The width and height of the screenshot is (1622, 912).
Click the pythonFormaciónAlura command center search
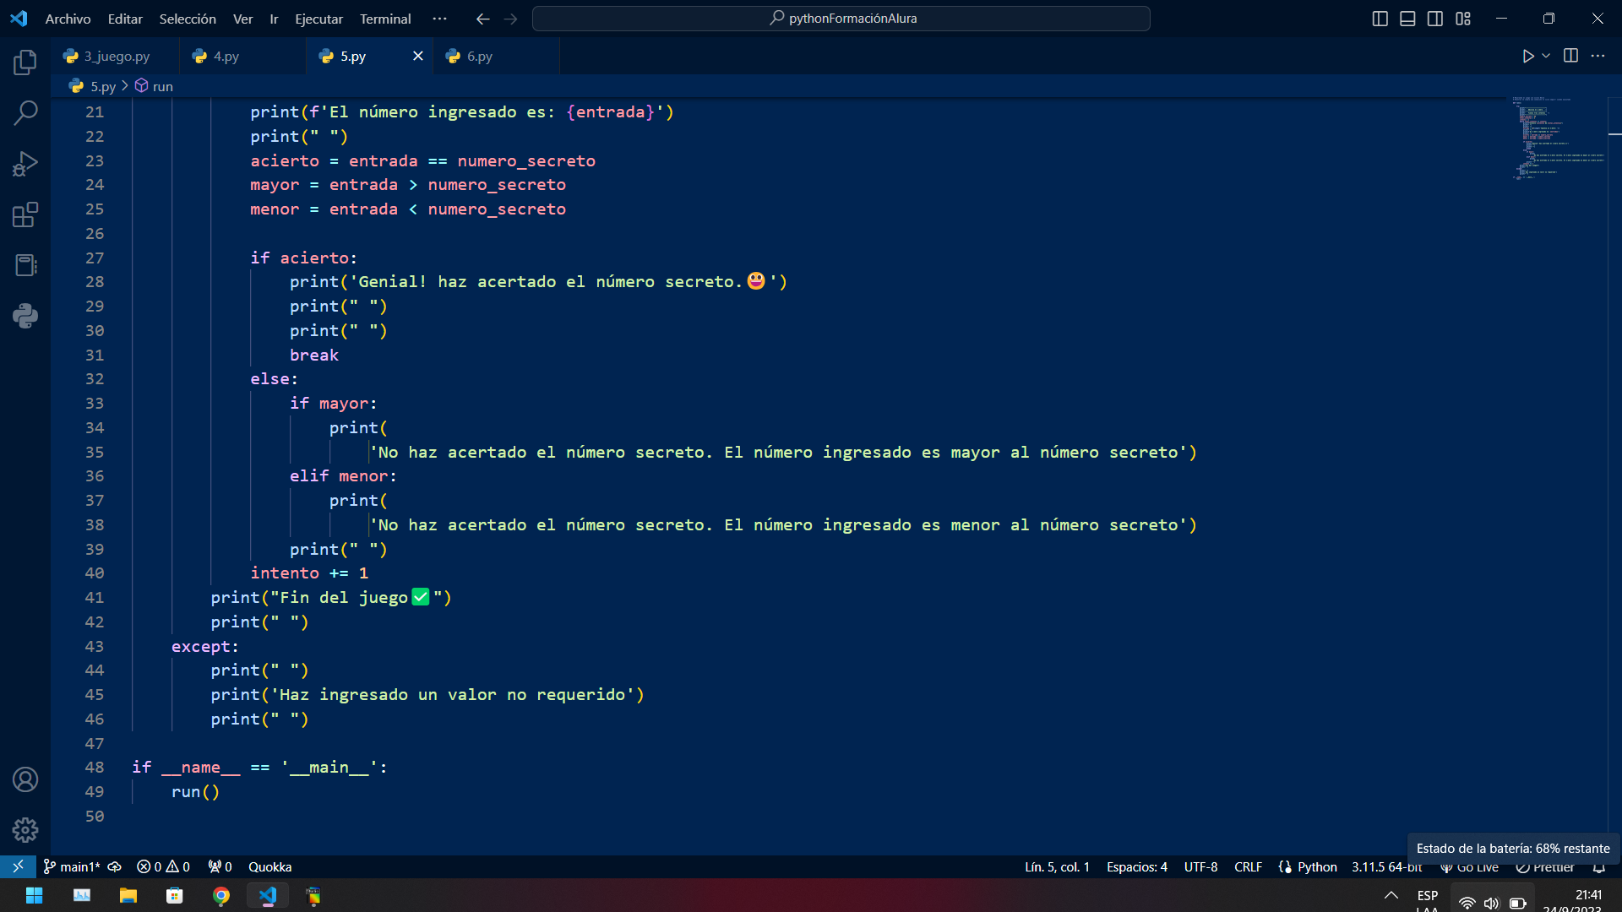841,19
